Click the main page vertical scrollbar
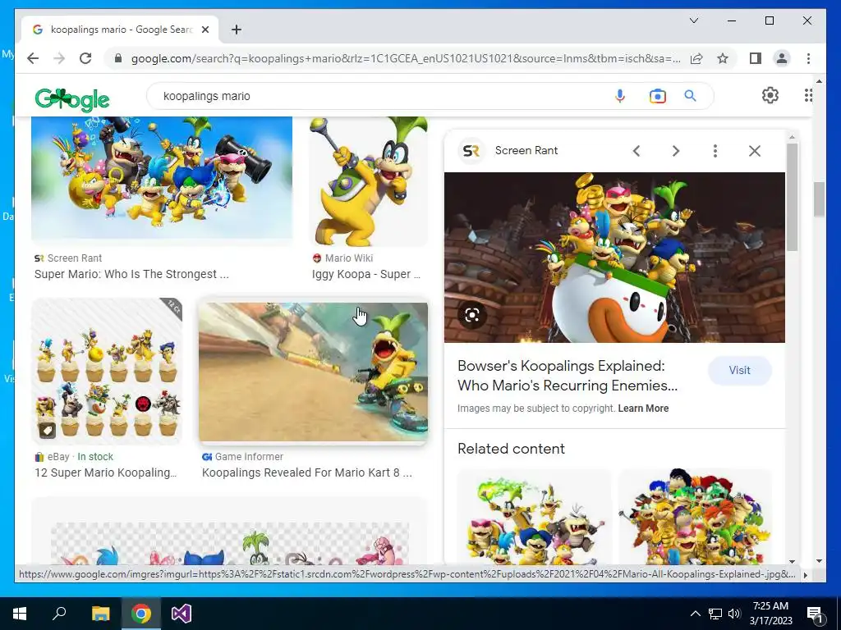The width and height of the screenshot is (841, 630). (x=819, y=199)
